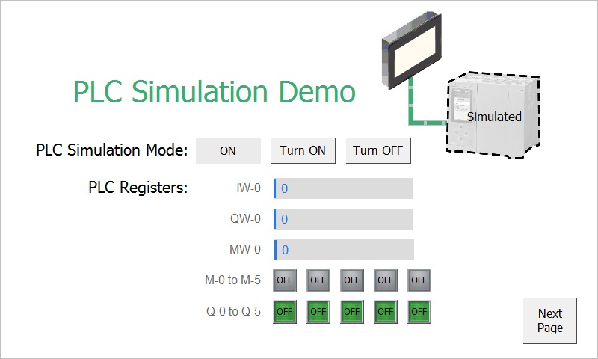Toggle the fourth green switch in Q-0 to Q-5 row
The image size is (598, 359).
click(386, 311)
